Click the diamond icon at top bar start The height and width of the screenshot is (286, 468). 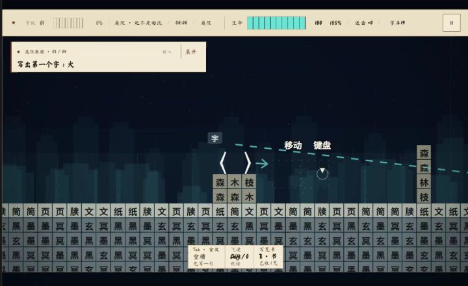[14, 23]
